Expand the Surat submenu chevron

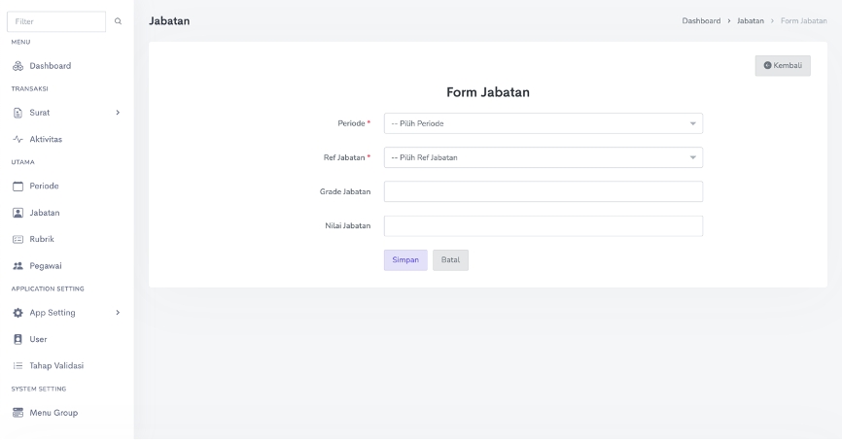[118, 113]
